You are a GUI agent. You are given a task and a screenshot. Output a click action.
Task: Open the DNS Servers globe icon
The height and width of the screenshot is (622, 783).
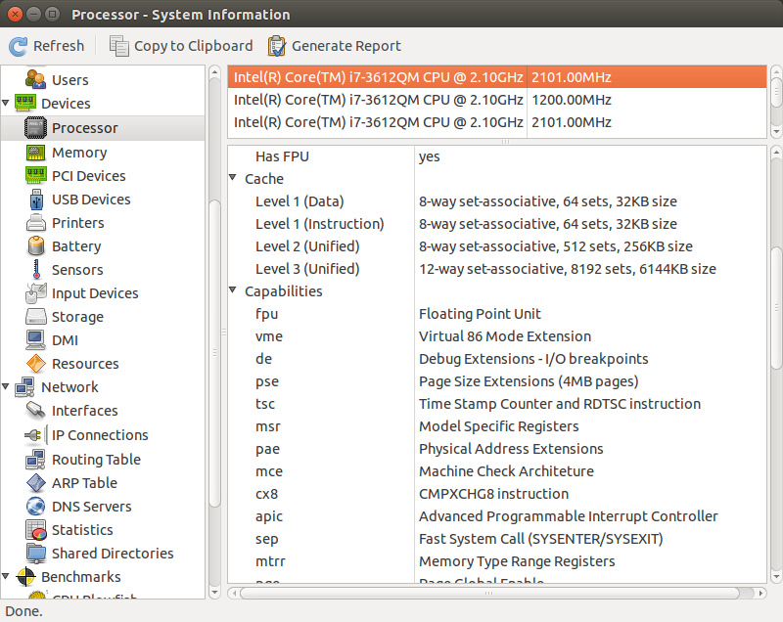(x=36, y=507)
